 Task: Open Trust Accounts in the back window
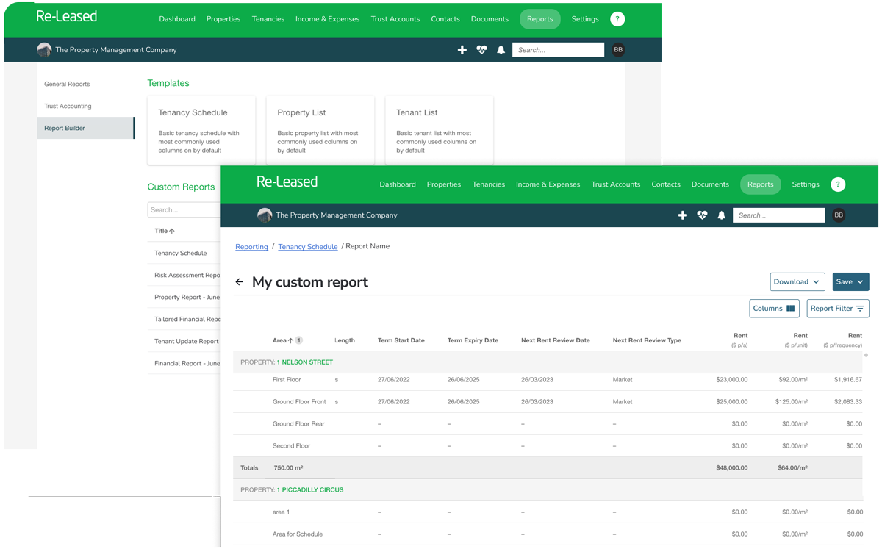[x=395, y=19]
